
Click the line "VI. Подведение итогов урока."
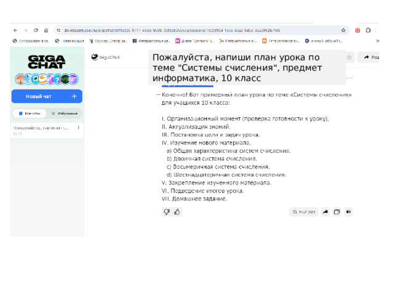(203, 191)
